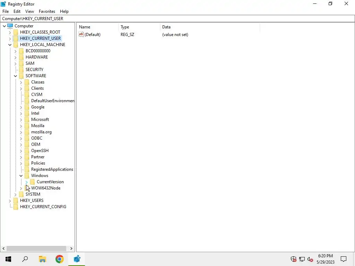This screenshot has width=355, height=266.
Task: Click the tree scrollbar right arrow
Action: (x=71, y=249)
